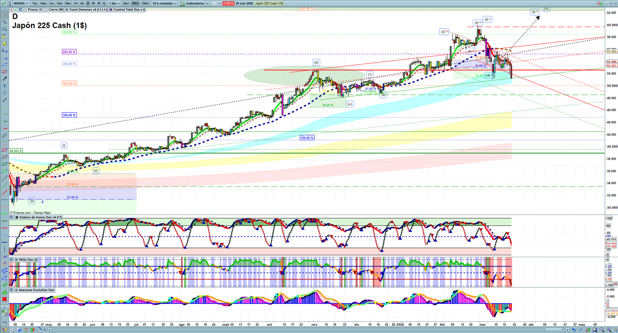618x333 pixels.
Task: Switch to 4h timeframe
Action: pos(82,3)
